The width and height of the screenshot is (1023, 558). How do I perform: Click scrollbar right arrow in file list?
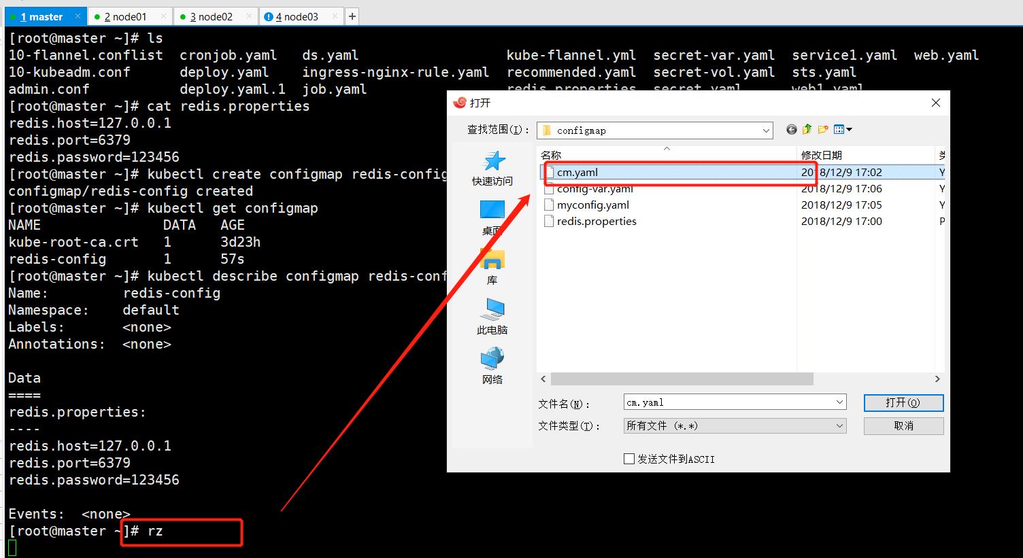[937, 379]
